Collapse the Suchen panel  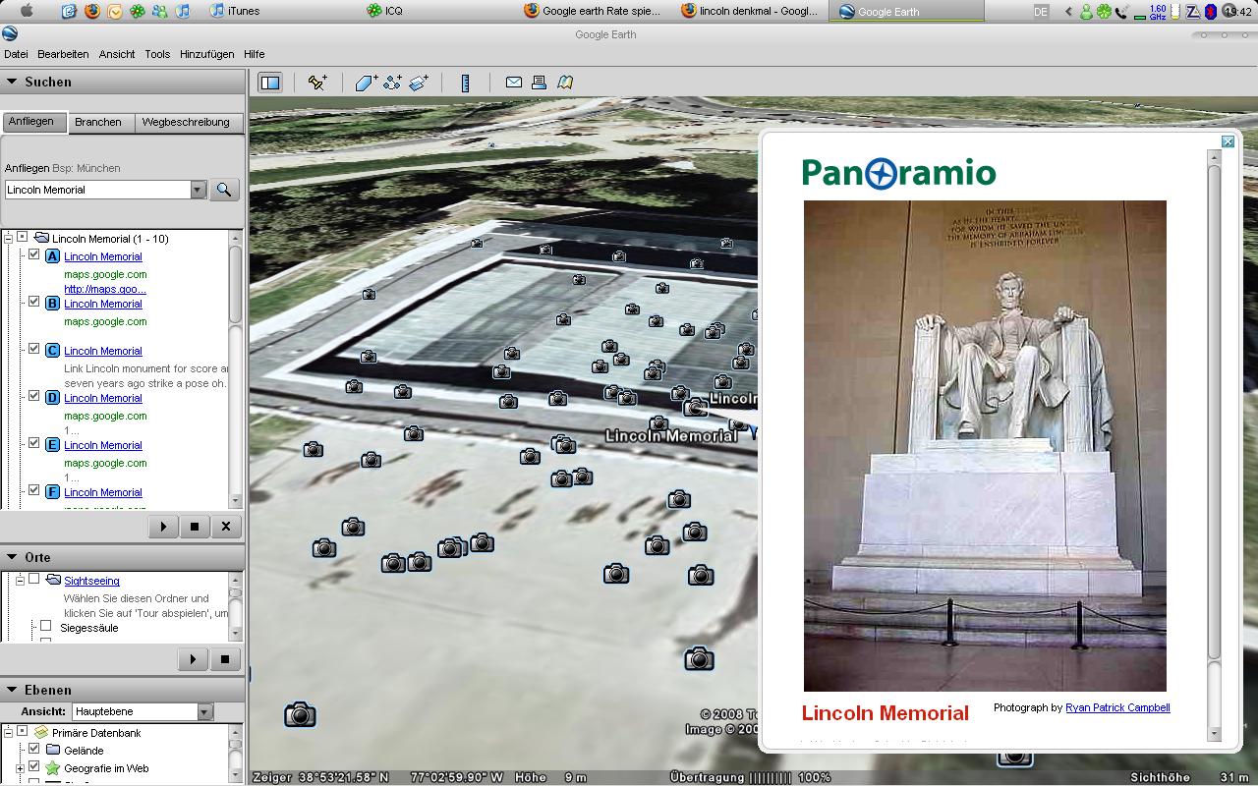click(12, 83)
